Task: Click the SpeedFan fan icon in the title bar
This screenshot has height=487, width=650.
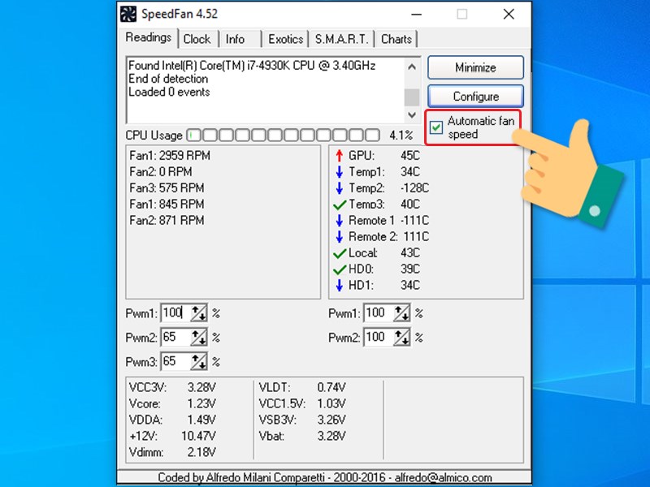Action: 128,14
